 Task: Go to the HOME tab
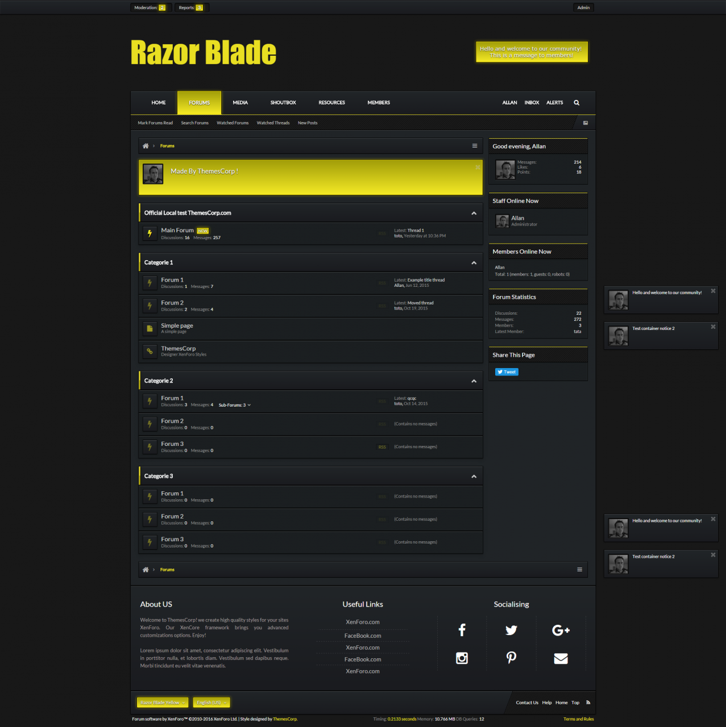tap(159, 103)
